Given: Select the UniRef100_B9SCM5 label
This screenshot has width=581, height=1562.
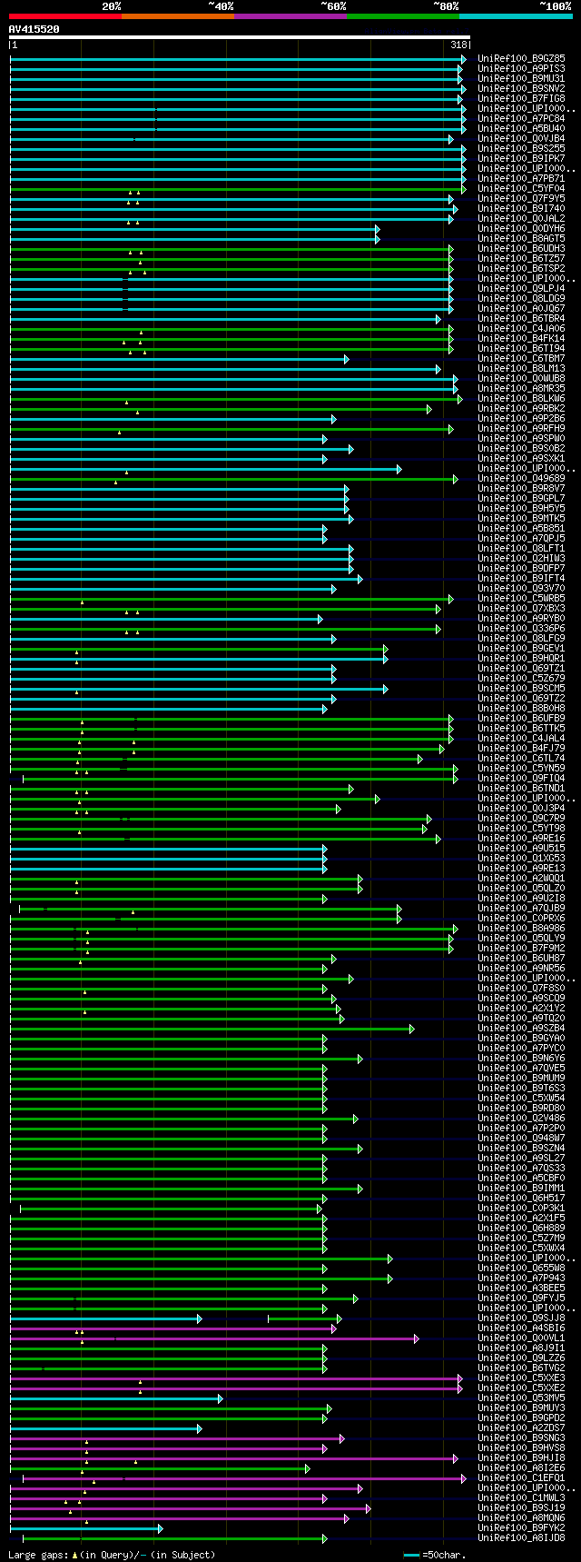Looking at the screenshot, I should pyautogui.click(x=521, y=688).
